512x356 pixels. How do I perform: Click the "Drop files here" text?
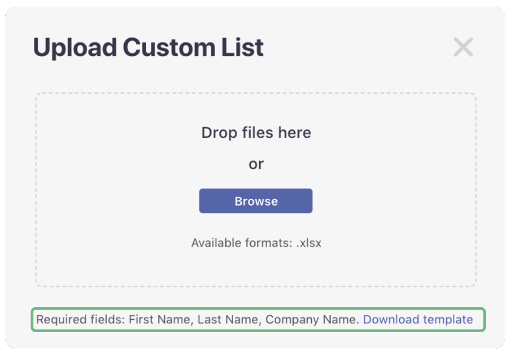click(x=256, y=133)
